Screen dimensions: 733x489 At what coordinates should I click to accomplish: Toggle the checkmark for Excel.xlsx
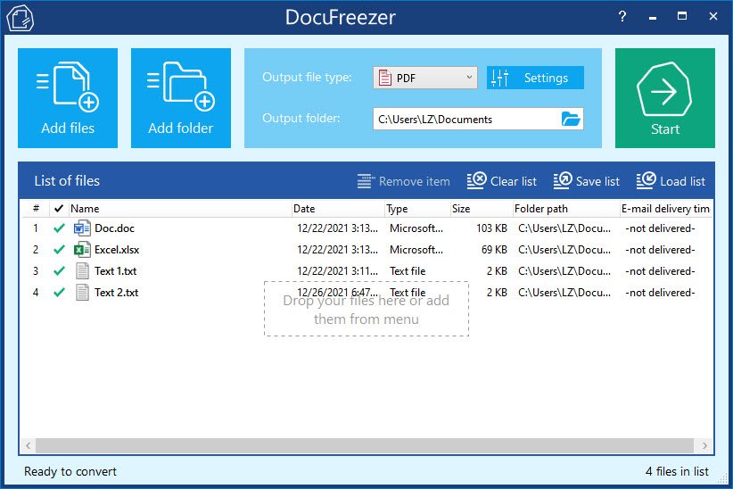tap(59, 250)
